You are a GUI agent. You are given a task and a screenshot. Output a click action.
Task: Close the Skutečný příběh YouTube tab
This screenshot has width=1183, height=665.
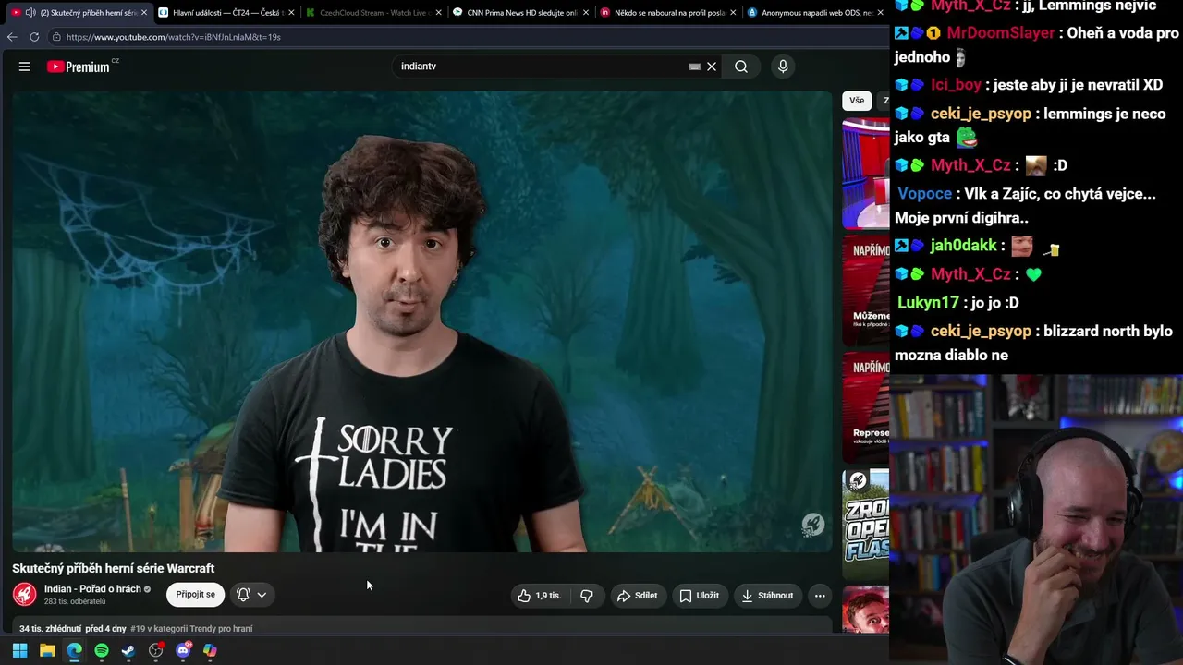144,13
